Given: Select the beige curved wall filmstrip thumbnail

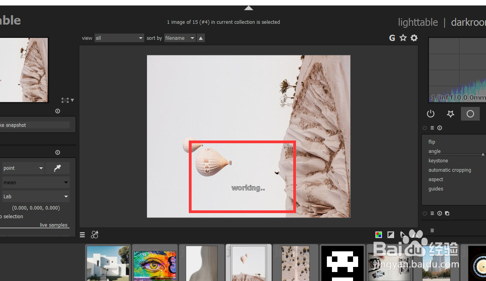Looking at the screenshot, I should (x=202, y=263).
